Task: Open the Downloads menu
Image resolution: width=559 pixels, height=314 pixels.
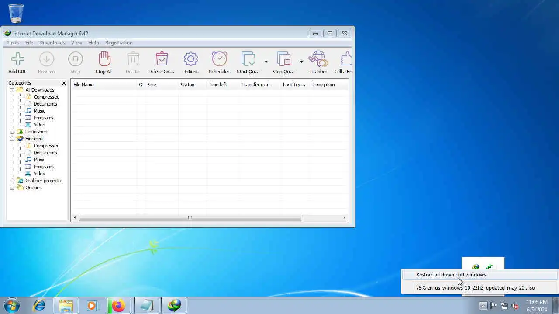Action: [52, 43]
